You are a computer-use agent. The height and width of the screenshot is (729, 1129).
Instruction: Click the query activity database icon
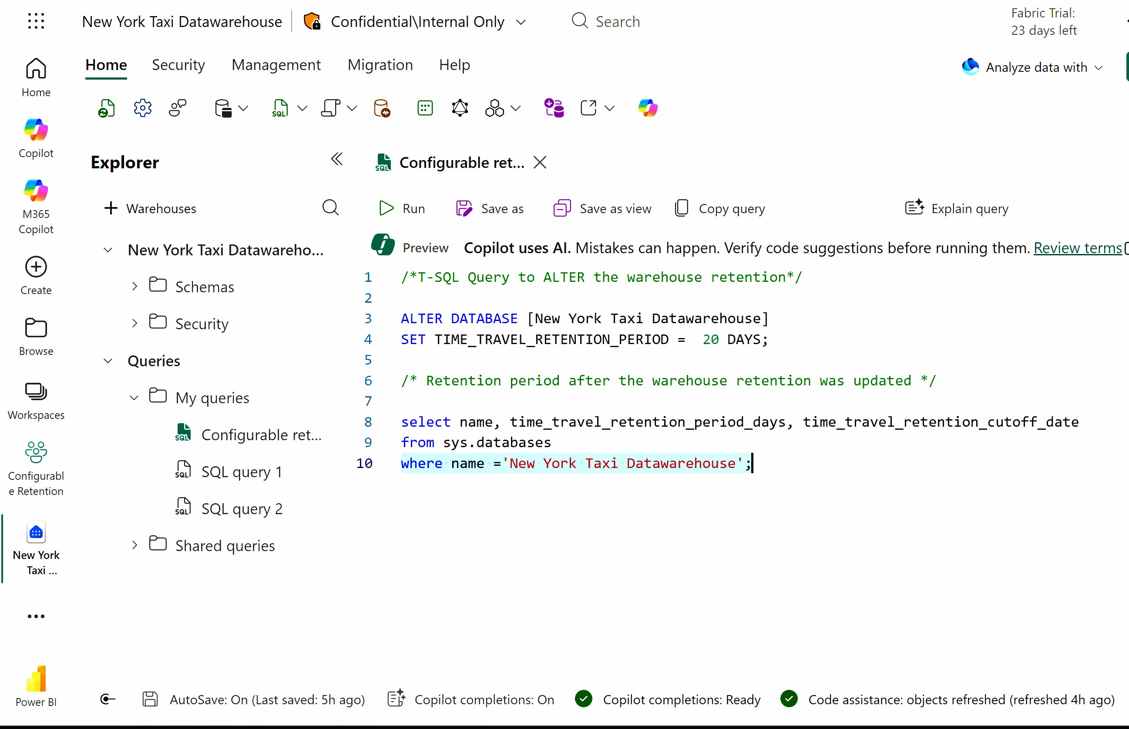(x=382, y=108)
